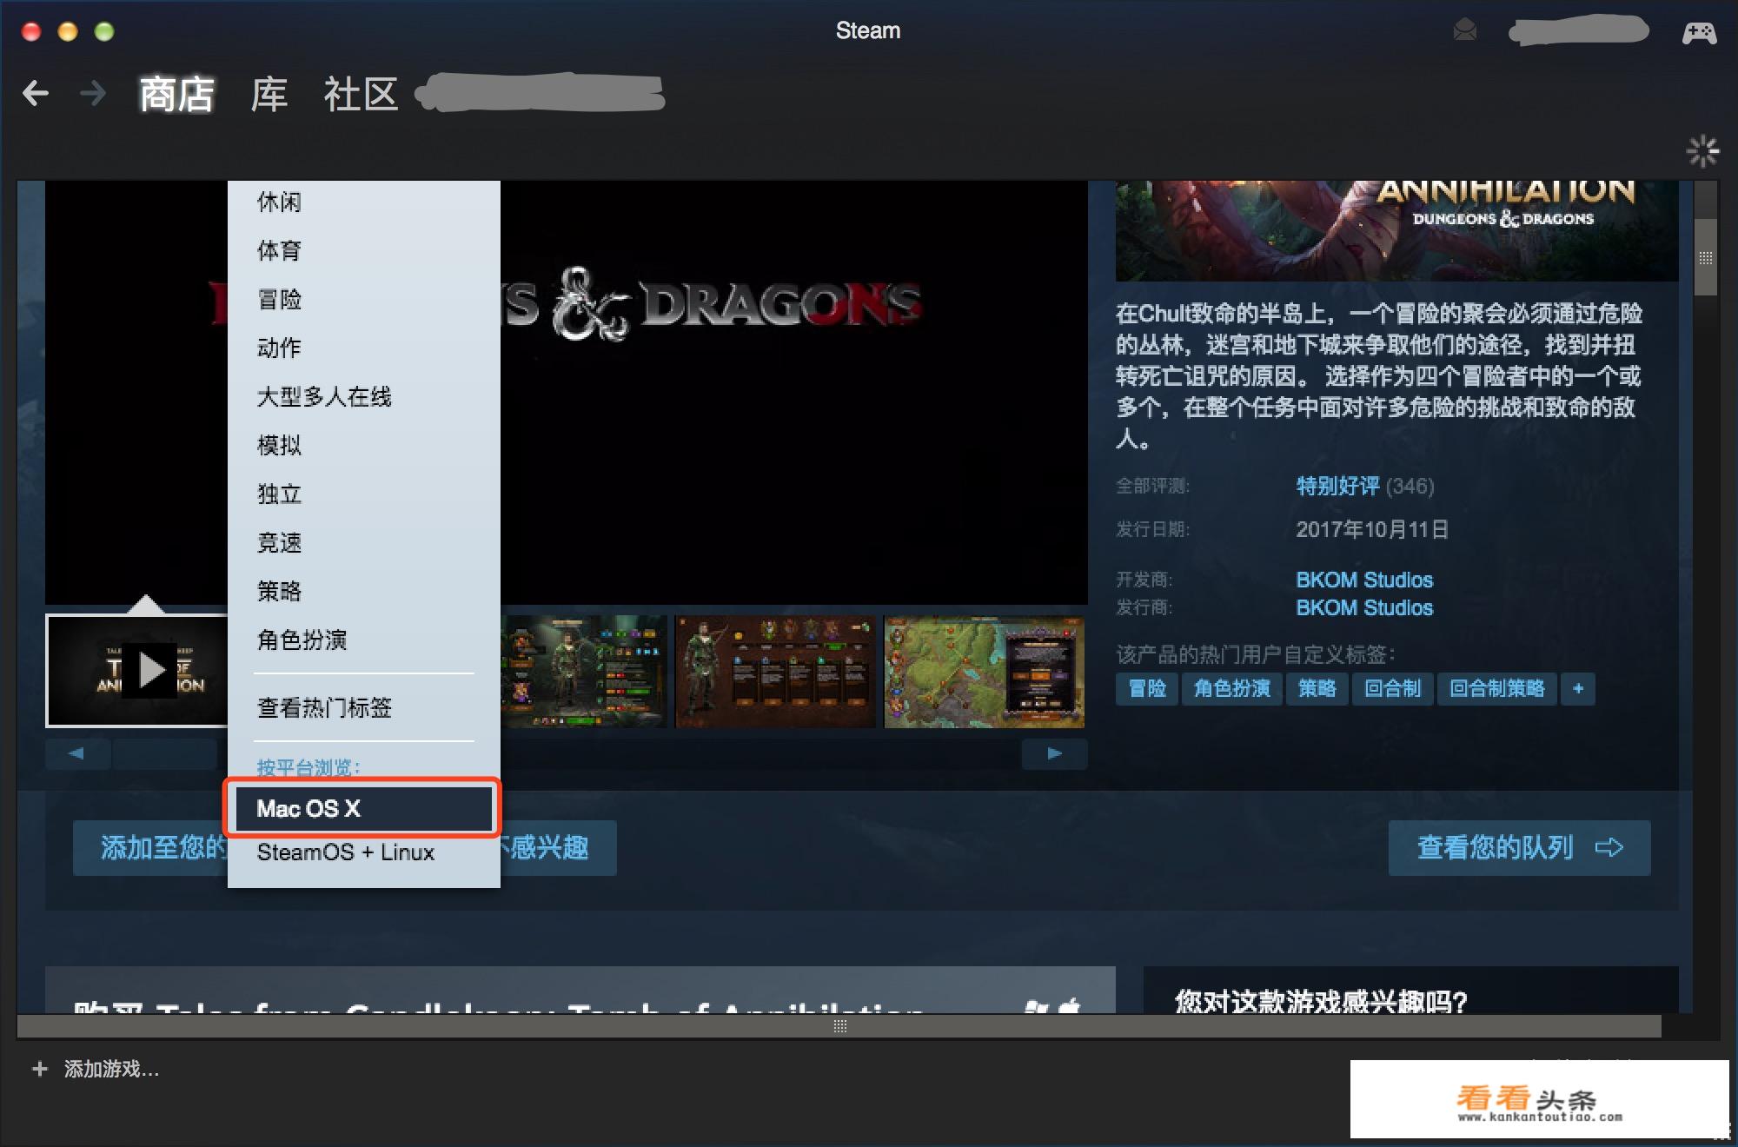Open 特别好评 reviews link

[1337, 486]
